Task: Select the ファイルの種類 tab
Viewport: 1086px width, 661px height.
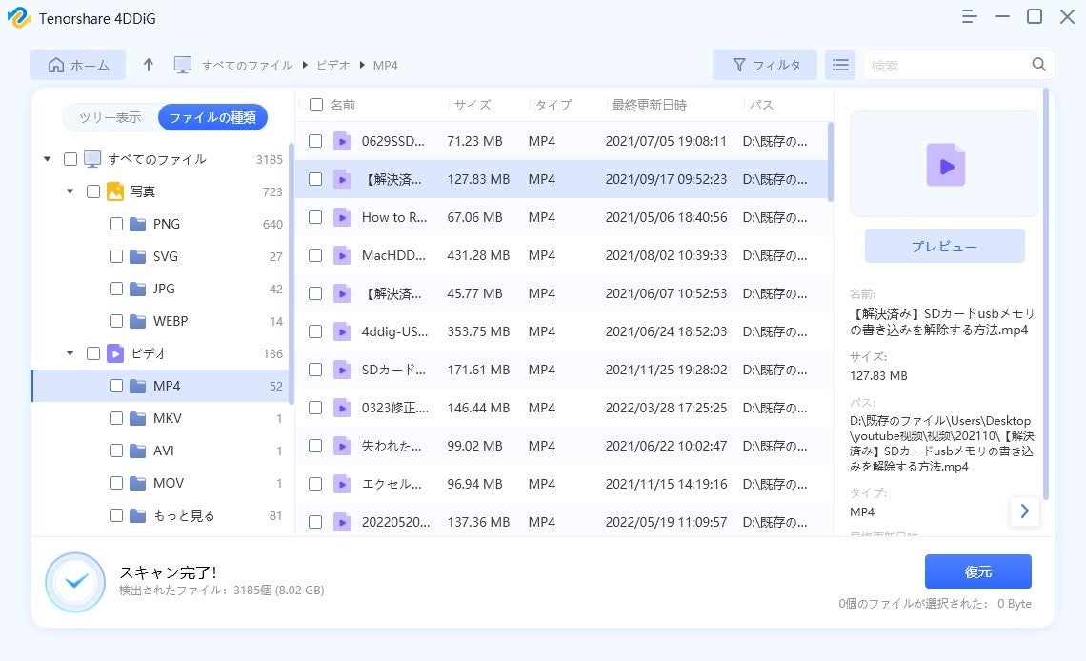Action: coord(212,117)
